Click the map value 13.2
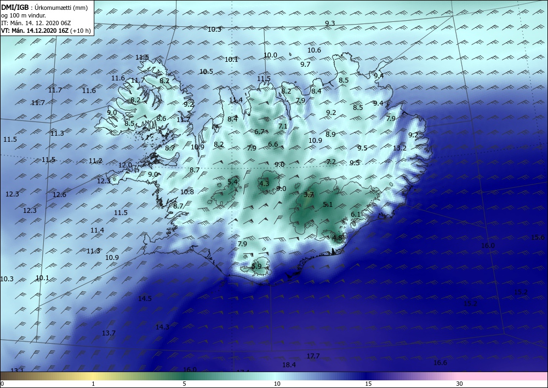548x388 pixels. click(x=399, y=148)
